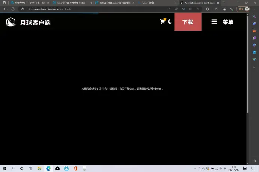Screen dimensions: 259x172
Task: Open the sidebar Outlook icon
Action: click(x=254, y=52)
